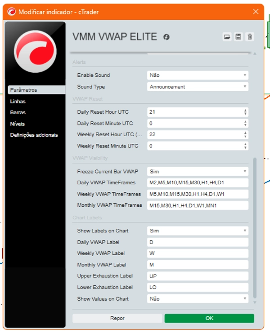Viewport: 270px width, 333px height.
Task: Open the Enable Sound dropdown
Action: coord(198,75)
